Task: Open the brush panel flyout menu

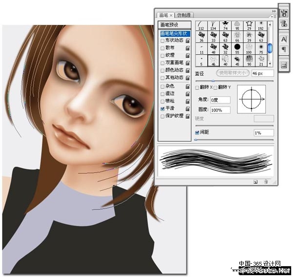Action: tap(274, 17)
